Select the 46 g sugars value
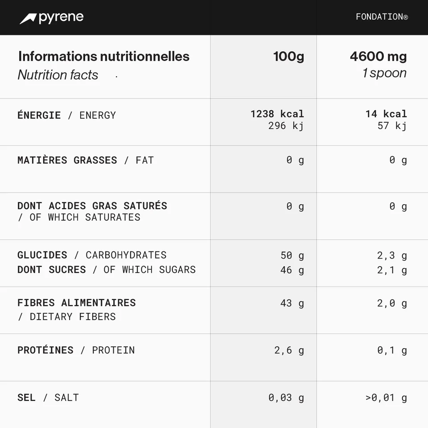Screen dimensions: 428x428 292,270
